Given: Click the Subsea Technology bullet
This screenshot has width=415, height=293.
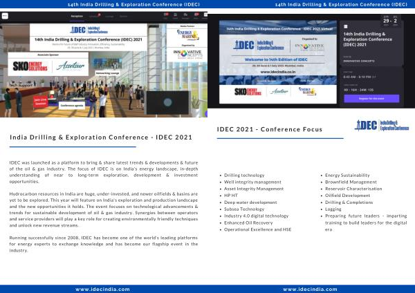Looking at the screenshot, I should tap(244, 209).
